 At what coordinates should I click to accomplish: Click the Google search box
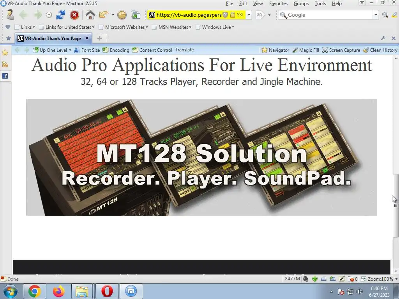pos(330,15)
